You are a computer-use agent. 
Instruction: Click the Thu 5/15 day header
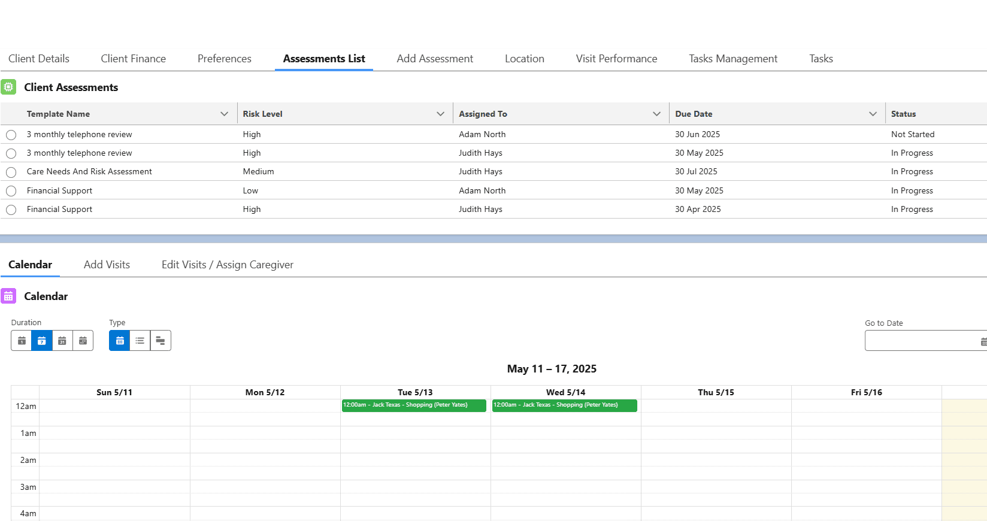point(716,392)
